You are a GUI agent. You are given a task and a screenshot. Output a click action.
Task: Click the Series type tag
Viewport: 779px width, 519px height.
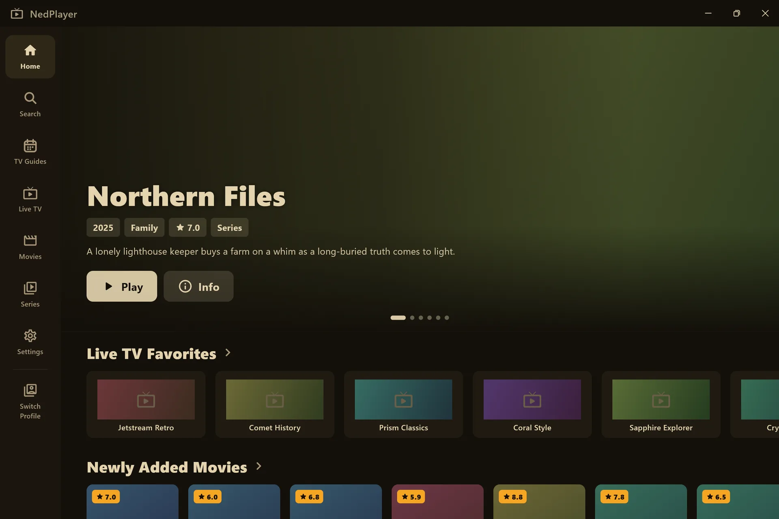click(x=230, y=227)
